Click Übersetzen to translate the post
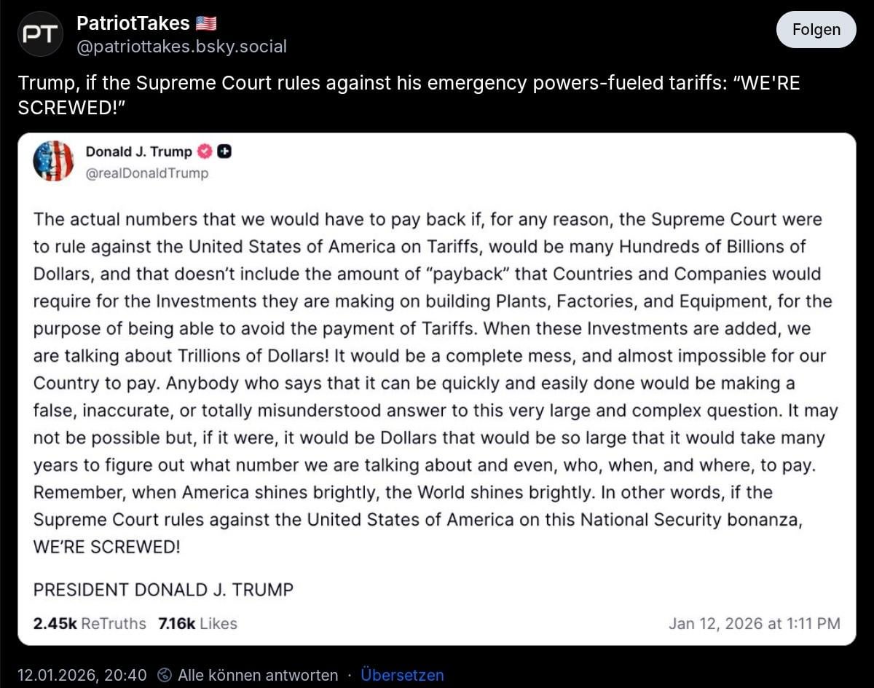This screenshot has width=874, height=688. [x=402, y=675]
